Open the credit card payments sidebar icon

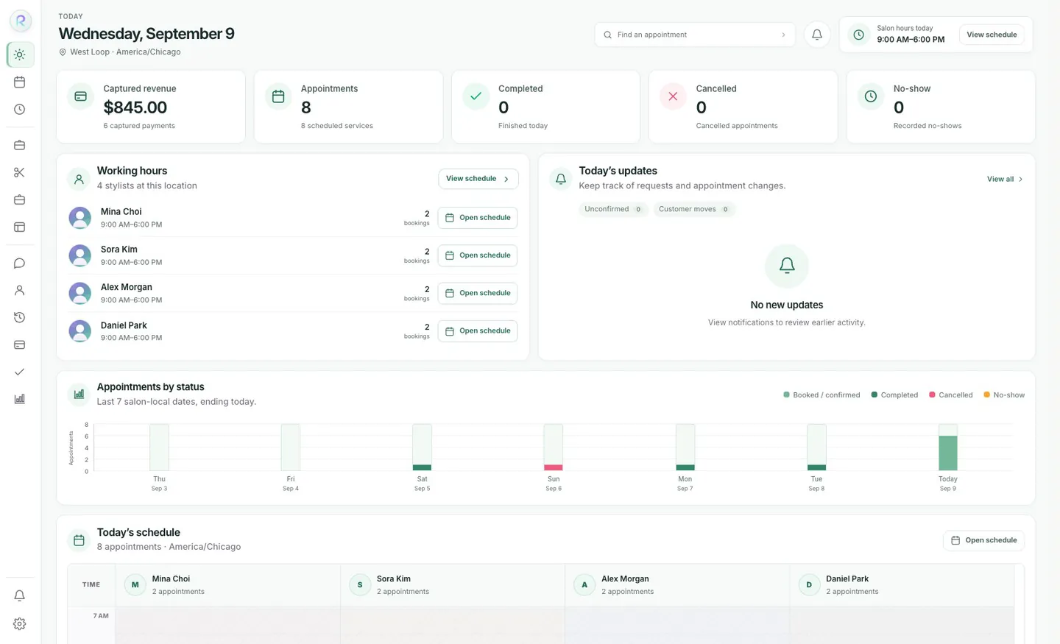coord(20,344)
